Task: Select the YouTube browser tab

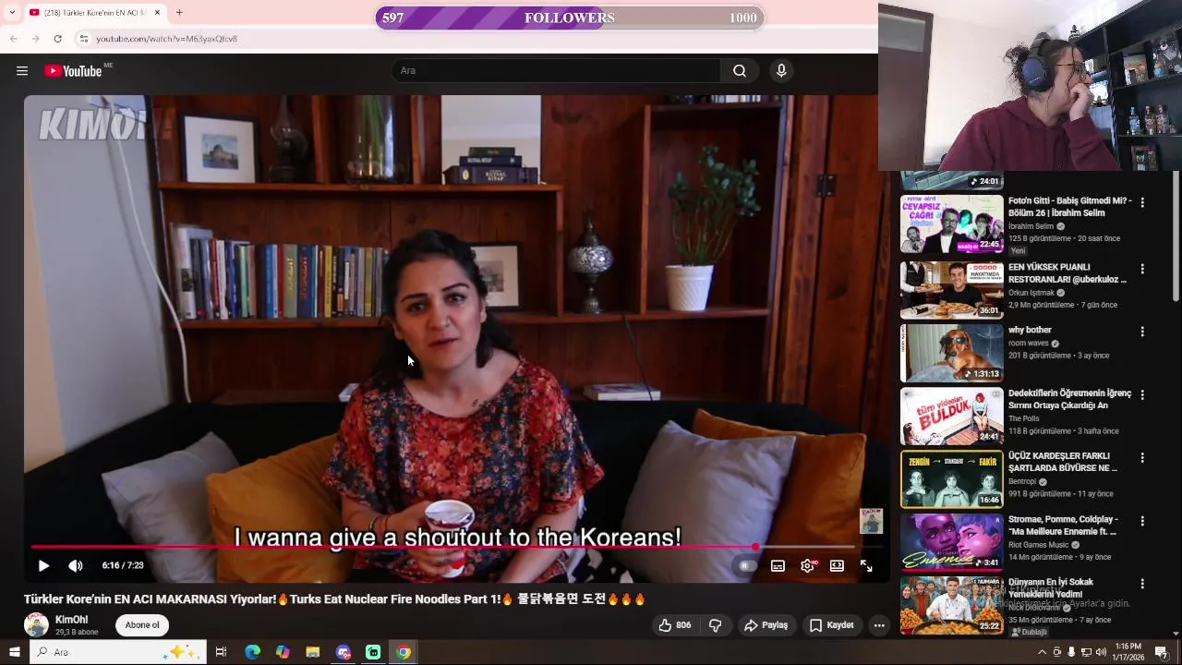Action: [96, 13]
